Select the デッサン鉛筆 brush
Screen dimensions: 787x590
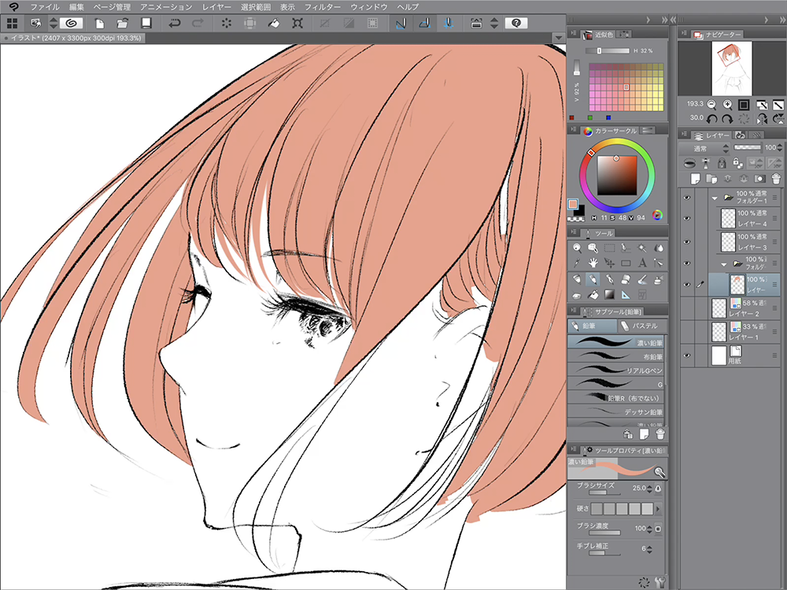click(x=616, y=412)
